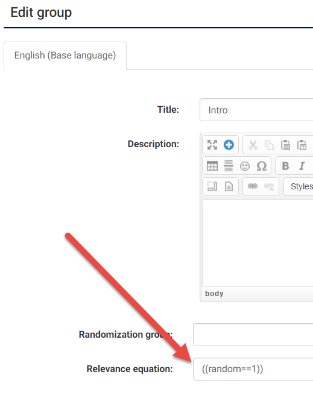Click the Maximize editor icon
Image resolution: width=313 pixels, height=395 pixels.
click(x=212, y=145)
